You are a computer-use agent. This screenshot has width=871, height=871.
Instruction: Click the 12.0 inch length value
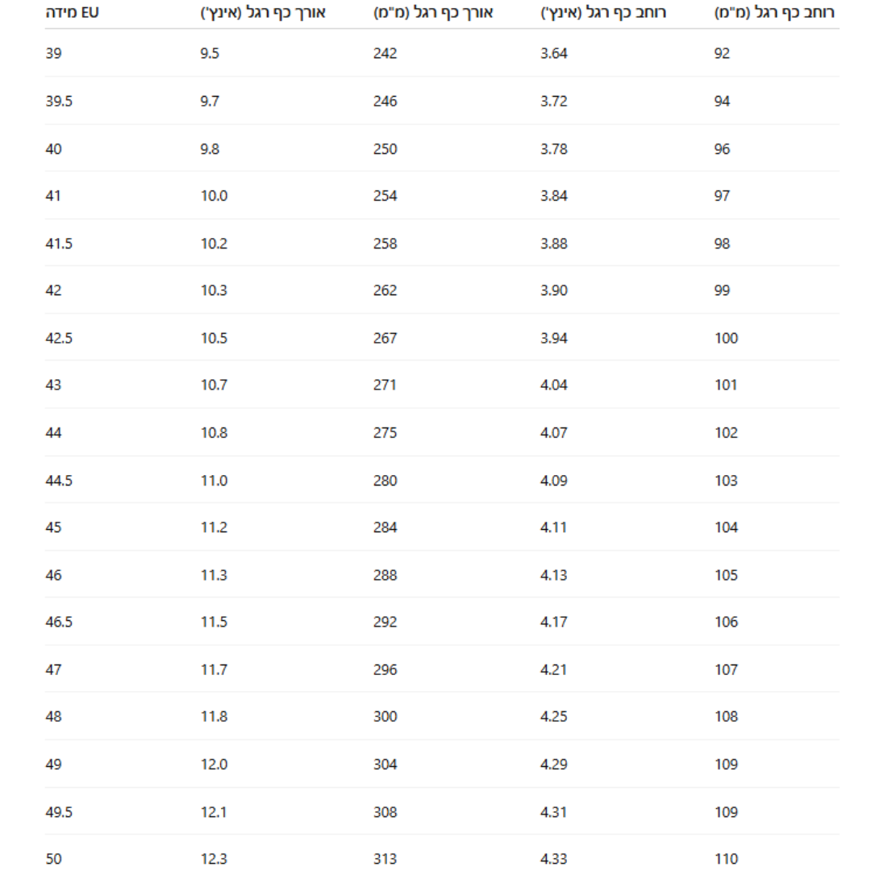(214, 765)
